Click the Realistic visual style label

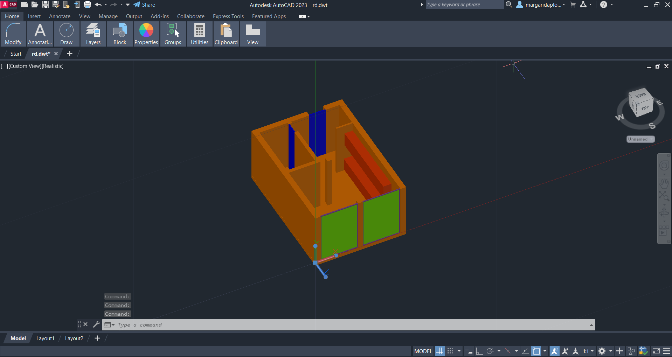53,66
